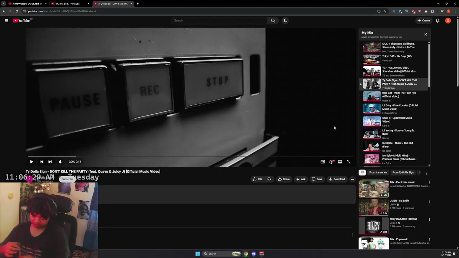The width and height of the screenshot is (459, 258).
Task: Click the Ask button
Action: click(x=301, y=179)
